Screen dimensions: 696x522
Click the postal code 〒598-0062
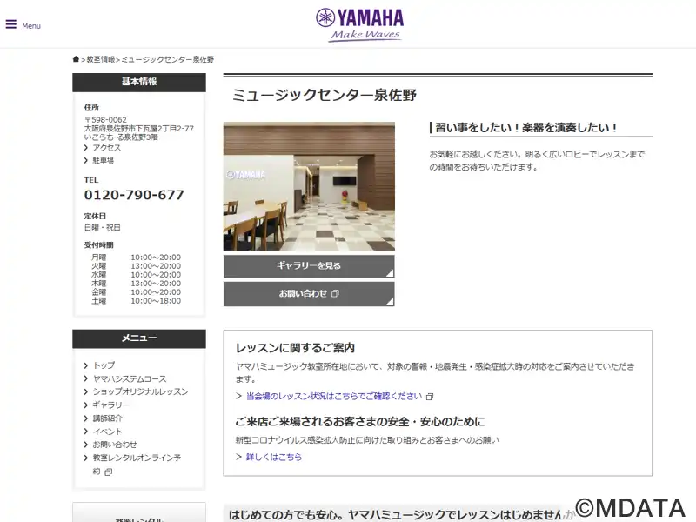(x=105, y=120)
